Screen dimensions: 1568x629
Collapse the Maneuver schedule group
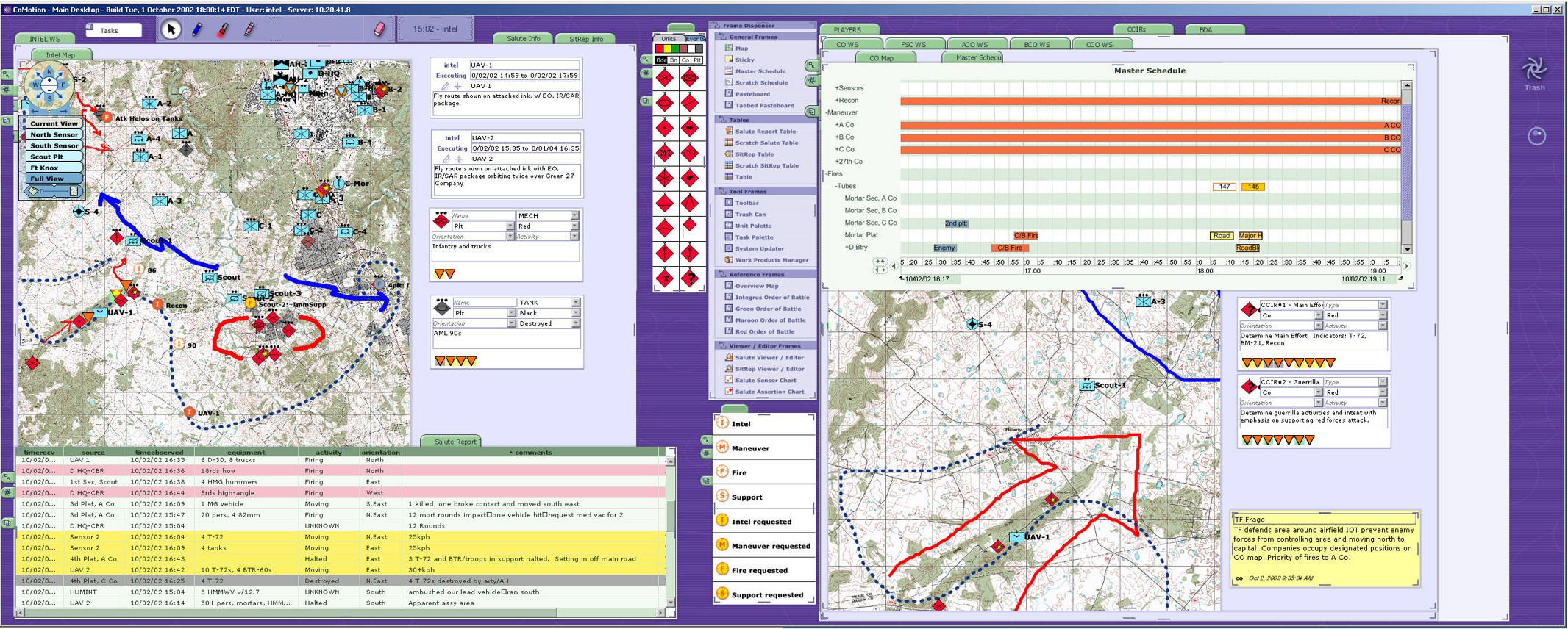pyautogui.click(x=827, y=113)
